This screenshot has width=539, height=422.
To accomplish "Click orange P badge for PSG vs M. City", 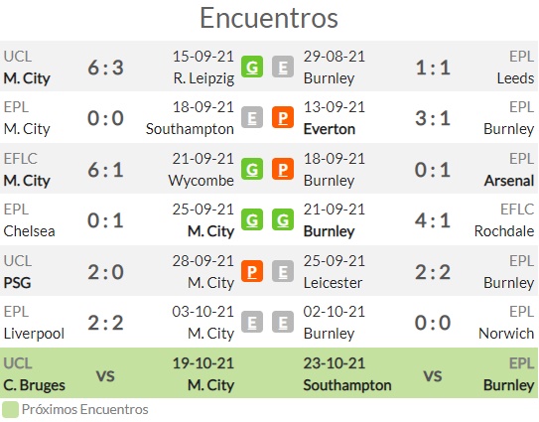I will (252, 271).
